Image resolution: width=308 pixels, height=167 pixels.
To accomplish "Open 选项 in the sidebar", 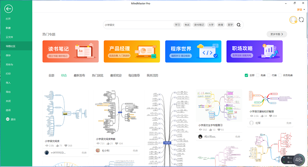I will 16,110.
